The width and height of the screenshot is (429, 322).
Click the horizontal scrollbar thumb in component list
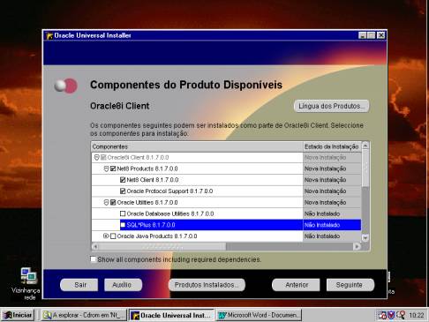click(162, 246)
